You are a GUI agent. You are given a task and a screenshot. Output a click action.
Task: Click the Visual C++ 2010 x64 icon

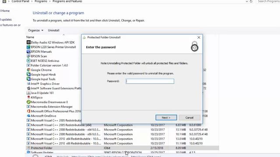point(28,139)
